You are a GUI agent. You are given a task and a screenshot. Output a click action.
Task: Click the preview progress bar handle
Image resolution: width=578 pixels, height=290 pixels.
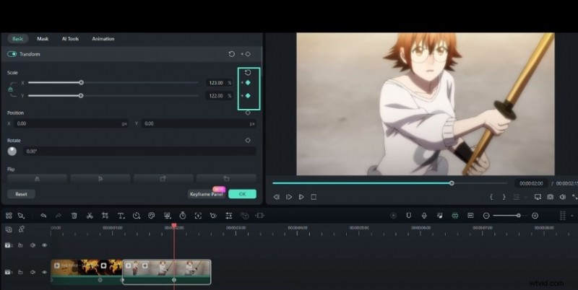pos(452,183)
